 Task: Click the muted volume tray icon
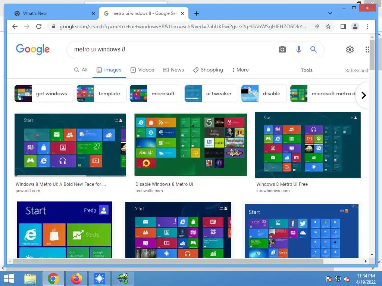point(347,279)
